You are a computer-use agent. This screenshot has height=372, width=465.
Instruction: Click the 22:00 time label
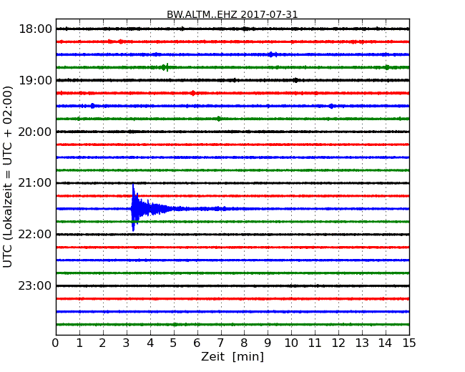35,235
